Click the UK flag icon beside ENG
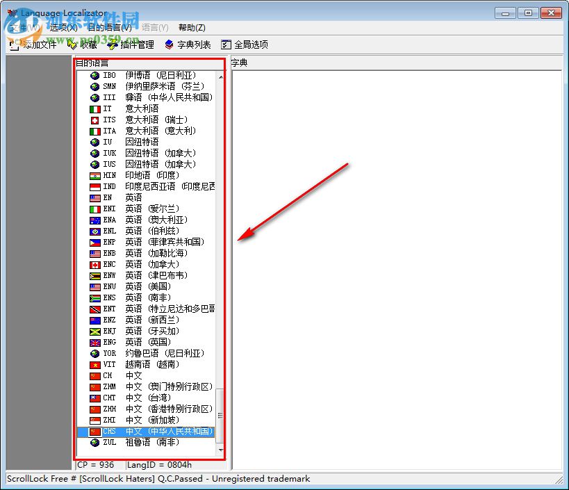Screen dimensions: 569x490 tap(94, 342)
